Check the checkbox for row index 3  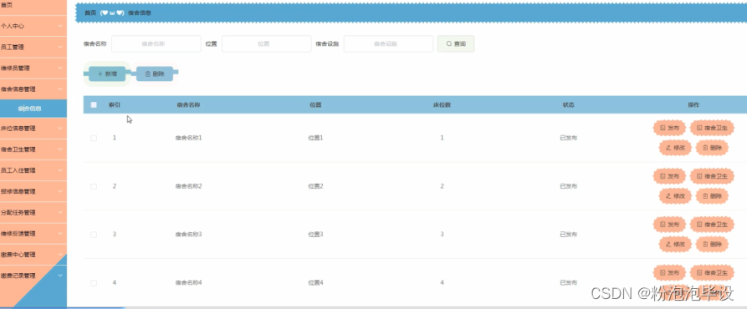click(x=94, y=235)
